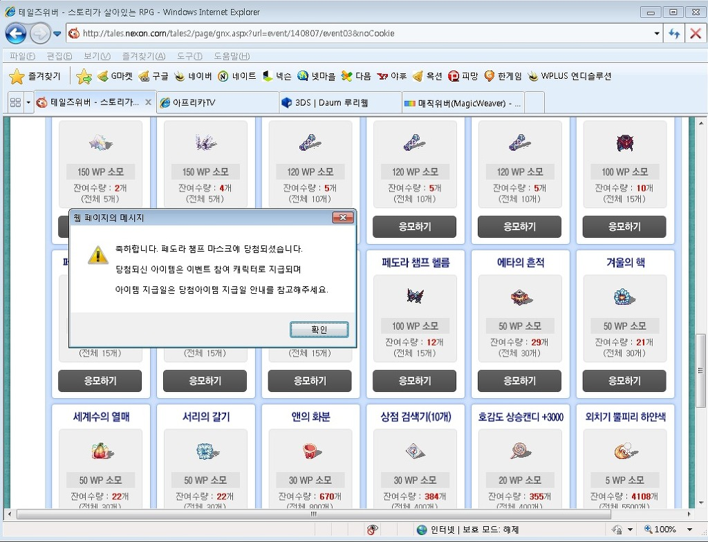Click the forward navigation arrow
This screenshot has width=708, height=542.
click(x=40, y=33)
